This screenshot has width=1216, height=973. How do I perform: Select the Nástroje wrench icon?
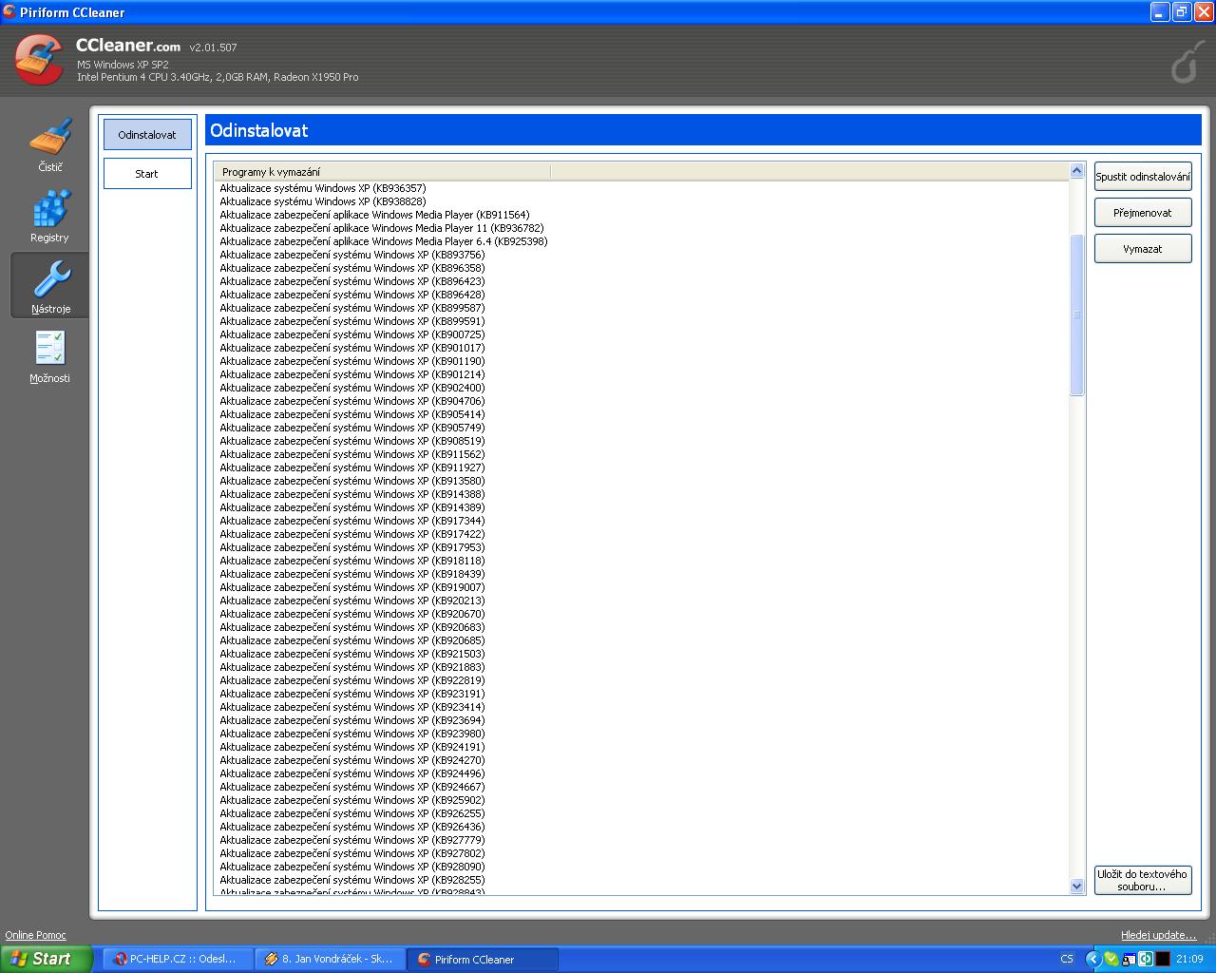[x=50, y=282]
